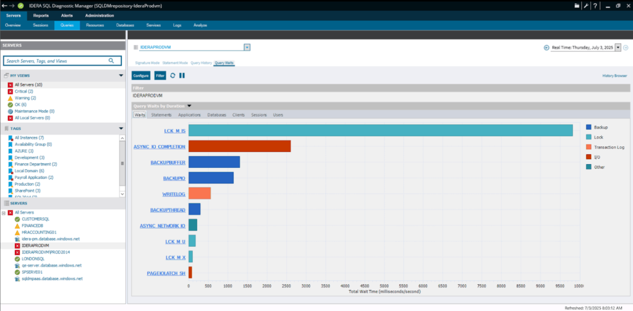Click the green IDERA app logo icon
Image resolution: width=633 pixels, height=311 pixels.
[x=20, y=6]
